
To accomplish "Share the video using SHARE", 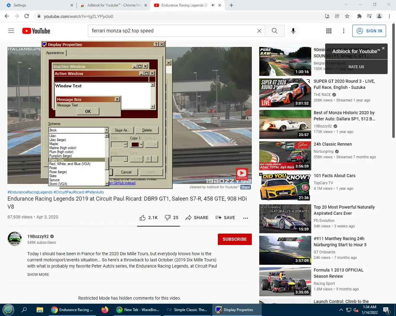I will pos(197,218).
